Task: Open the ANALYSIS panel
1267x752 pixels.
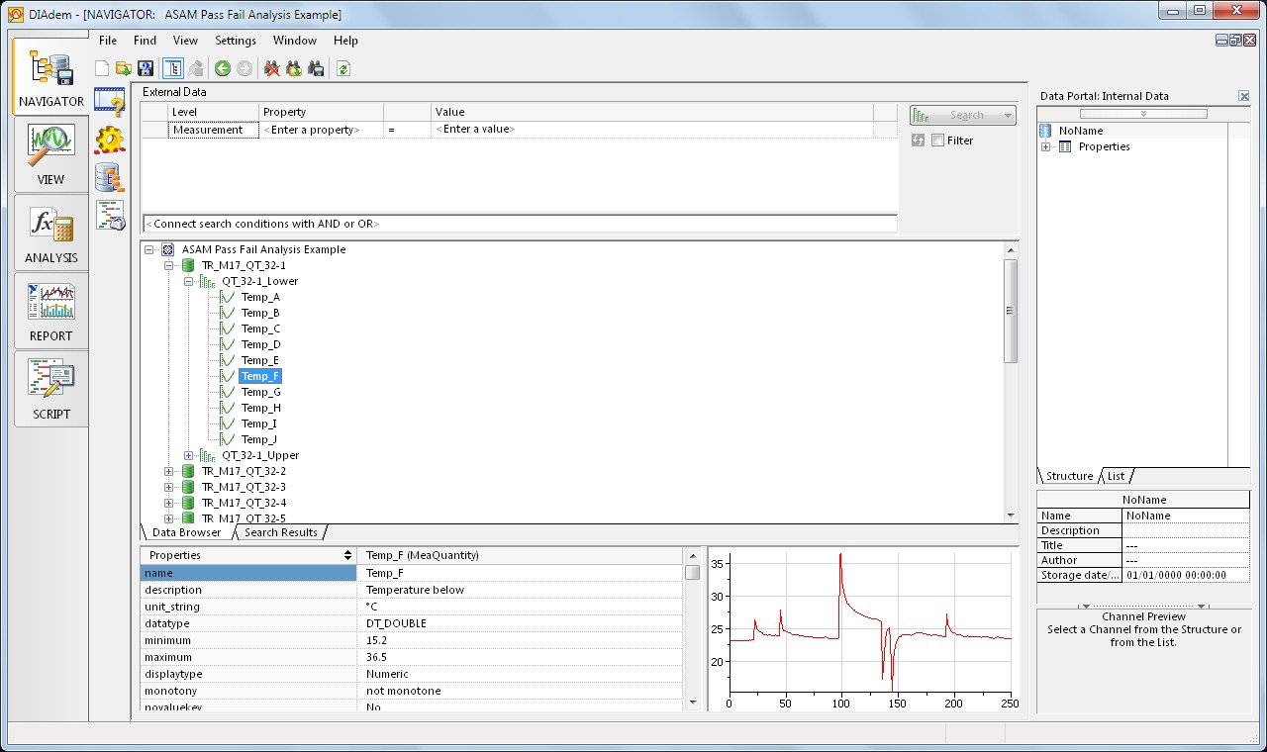Action: click(51, 233)
